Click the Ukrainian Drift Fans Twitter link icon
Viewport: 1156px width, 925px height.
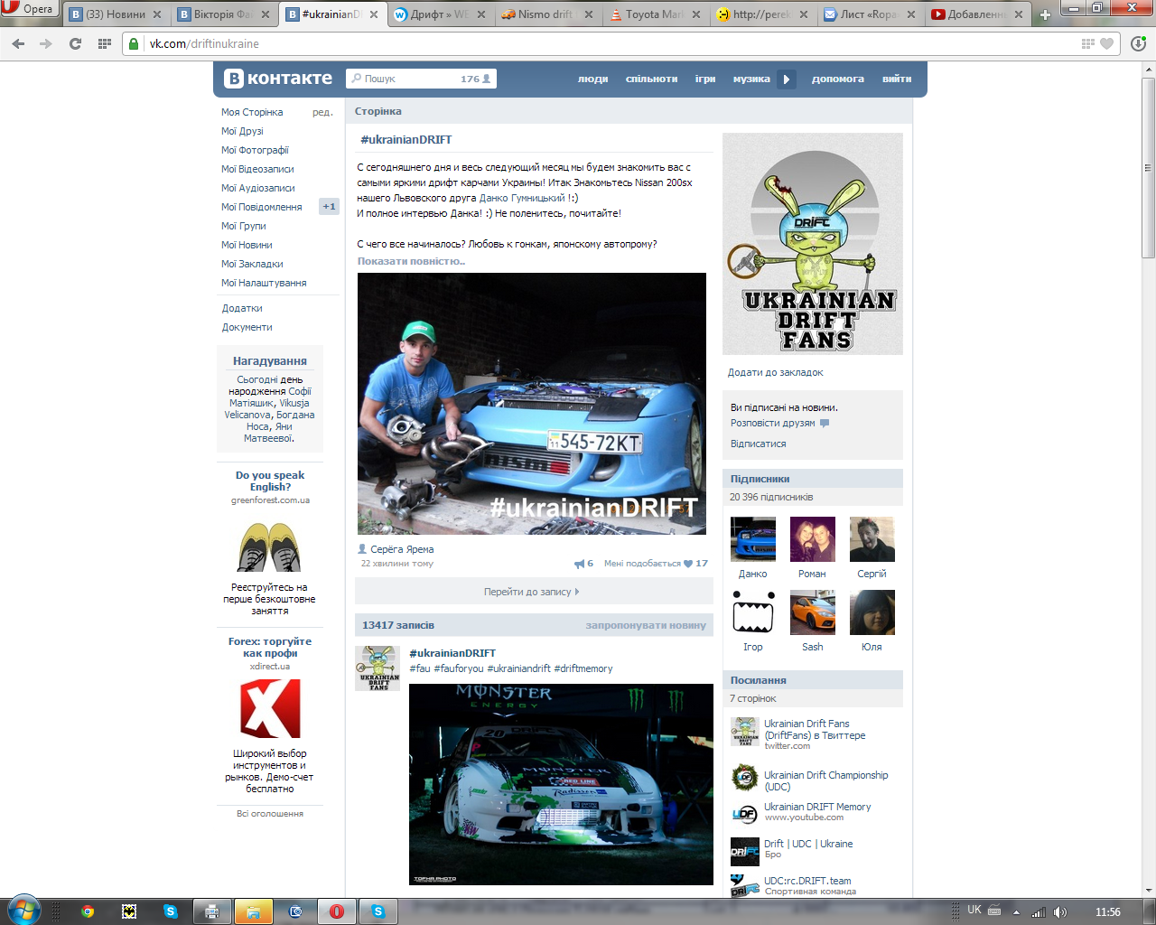click(745, 731)
